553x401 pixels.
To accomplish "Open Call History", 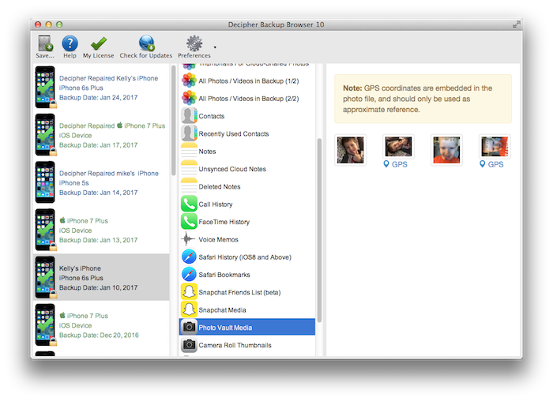I will 216,204.
